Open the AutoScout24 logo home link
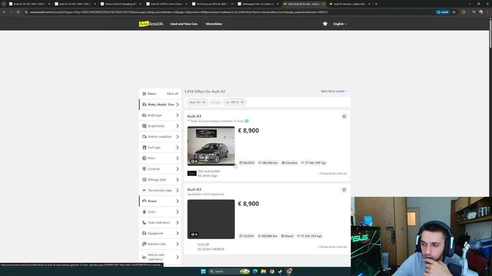This screenshot has height=276, width=492. pos(151,24)
